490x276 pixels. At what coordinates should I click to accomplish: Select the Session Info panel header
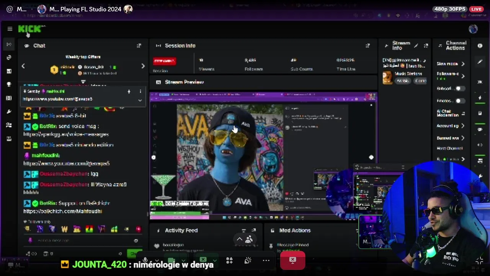click(x=180, y=46)
